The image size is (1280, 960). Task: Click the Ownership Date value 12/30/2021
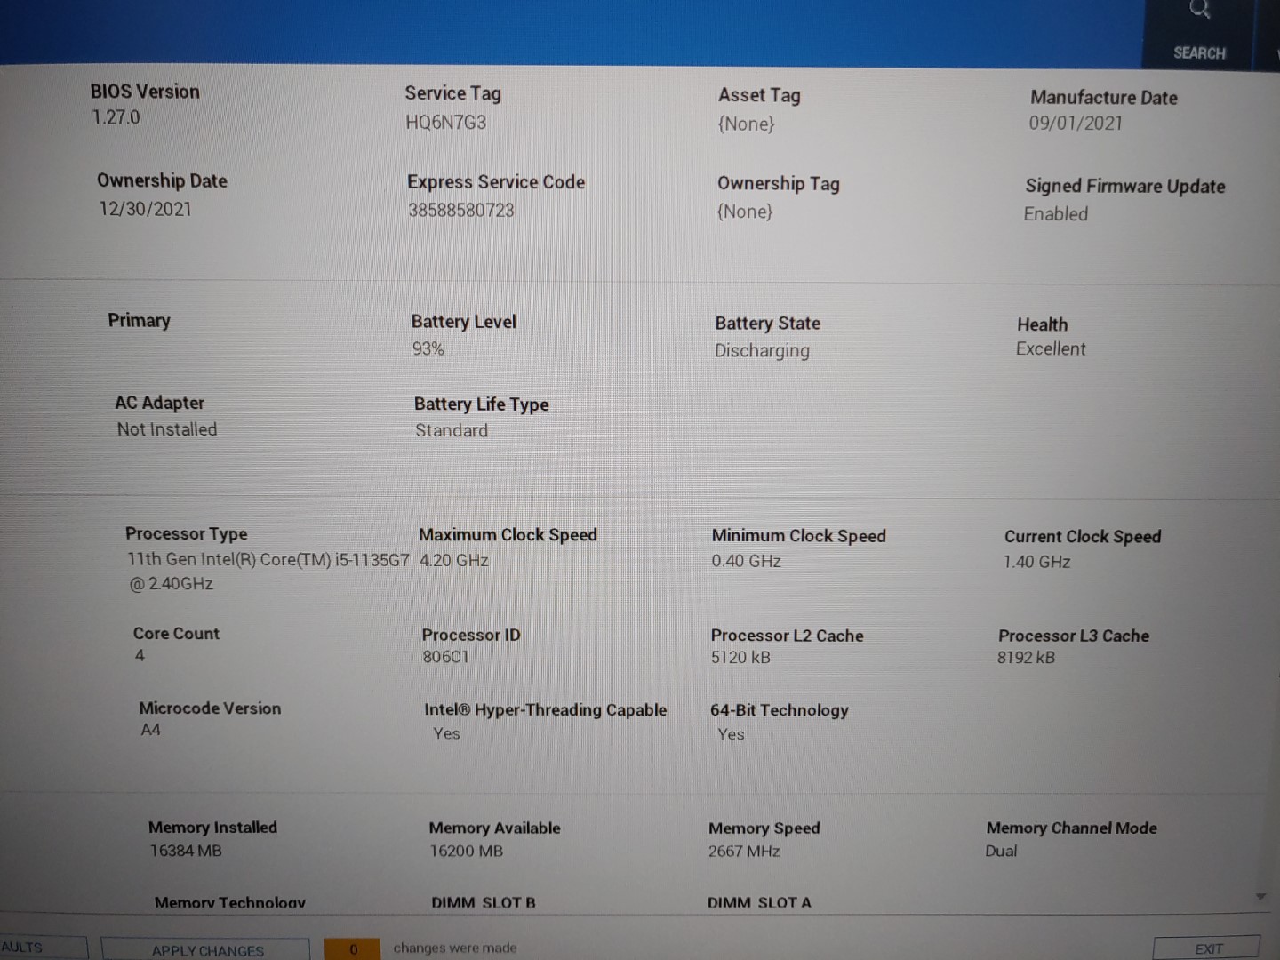tap(145, 209)
